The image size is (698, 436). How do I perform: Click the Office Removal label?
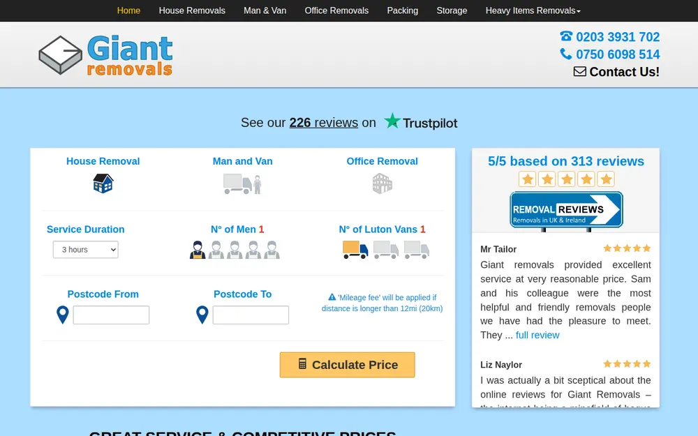click(383, 161)
